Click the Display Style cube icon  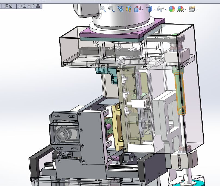[x=149, y=9]
